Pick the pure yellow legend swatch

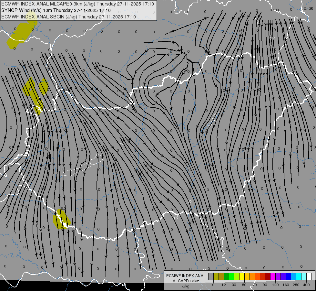tap(242, 276)
